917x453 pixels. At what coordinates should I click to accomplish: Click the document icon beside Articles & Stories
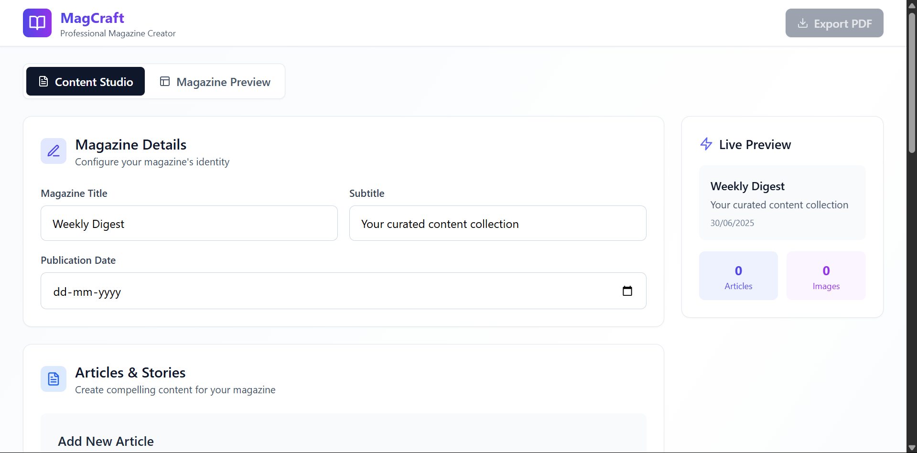click(x=54, y=379)
